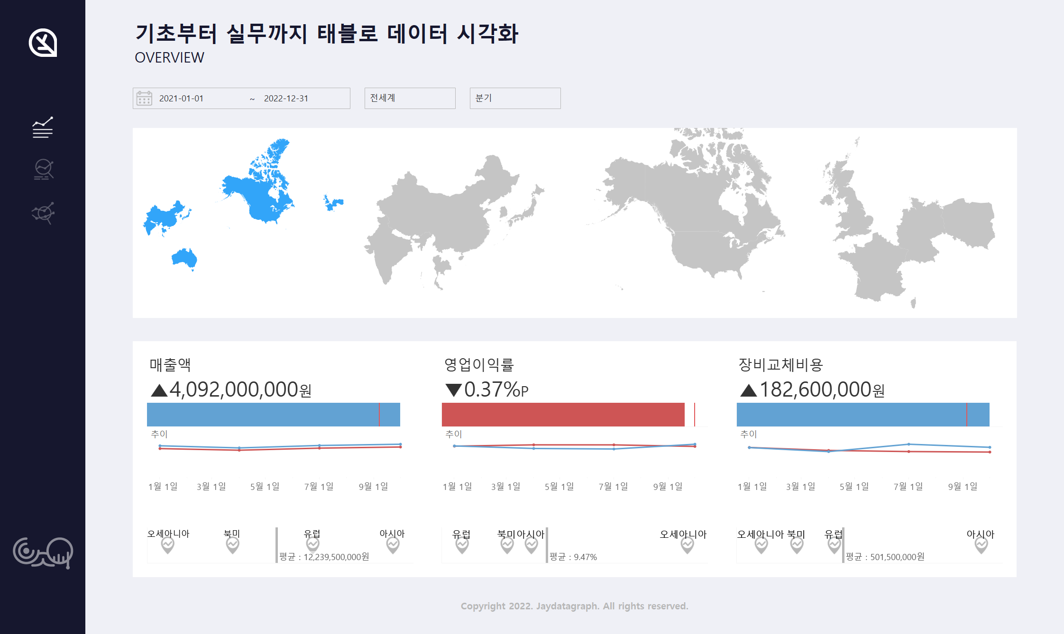Click 아시아 marker under 영업이익률
This screenshot has width=1064, height=634.
click(531, 546)
